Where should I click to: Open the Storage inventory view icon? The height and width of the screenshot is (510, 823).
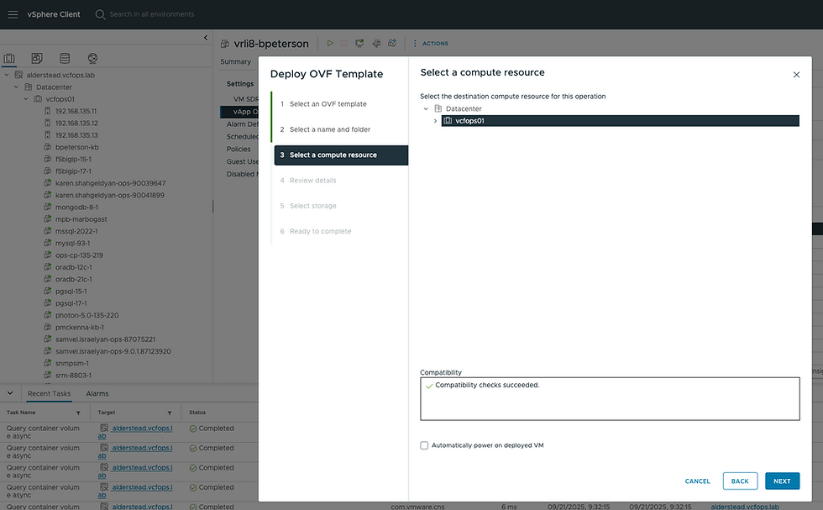tap(65, 58)
